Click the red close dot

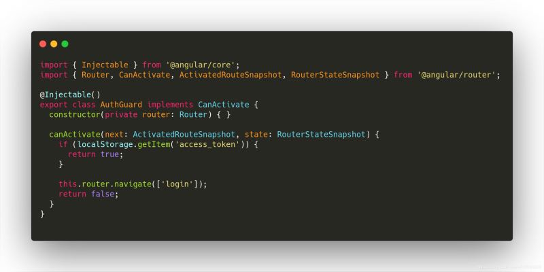pyautogui.click(x=43, y=44)
